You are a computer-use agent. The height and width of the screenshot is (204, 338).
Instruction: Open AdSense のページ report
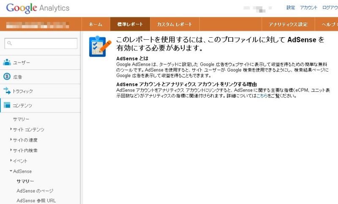coord(35,191)
